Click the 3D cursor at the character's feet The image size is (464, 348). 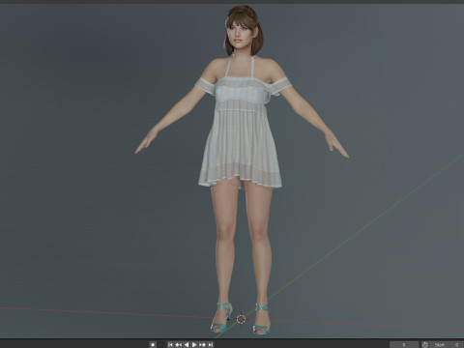point(241,319)
